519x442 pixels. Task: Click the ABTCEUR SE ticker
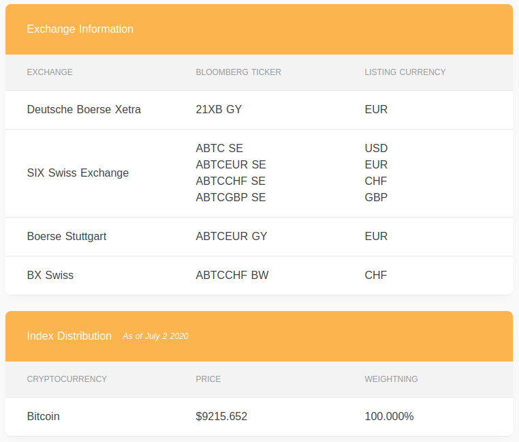[231, 165]
